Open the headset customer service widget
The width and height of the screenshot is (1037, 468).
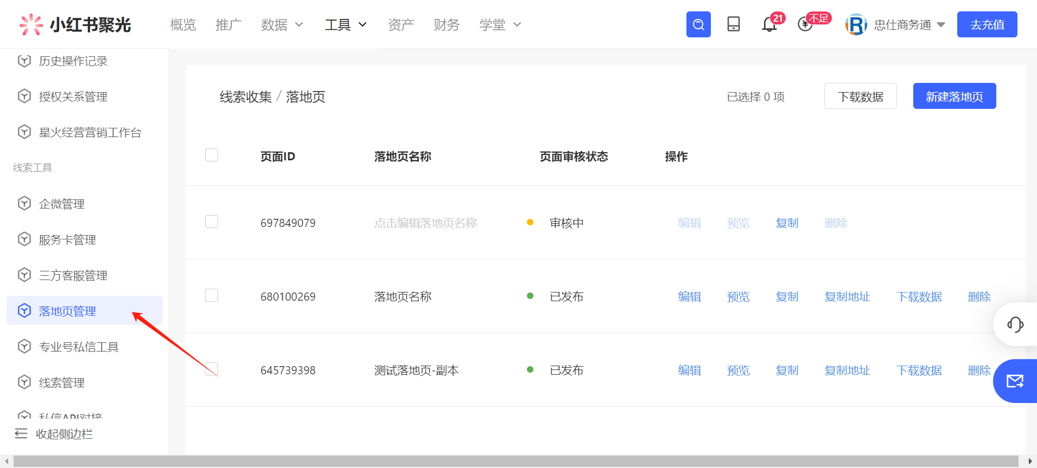1015,324
